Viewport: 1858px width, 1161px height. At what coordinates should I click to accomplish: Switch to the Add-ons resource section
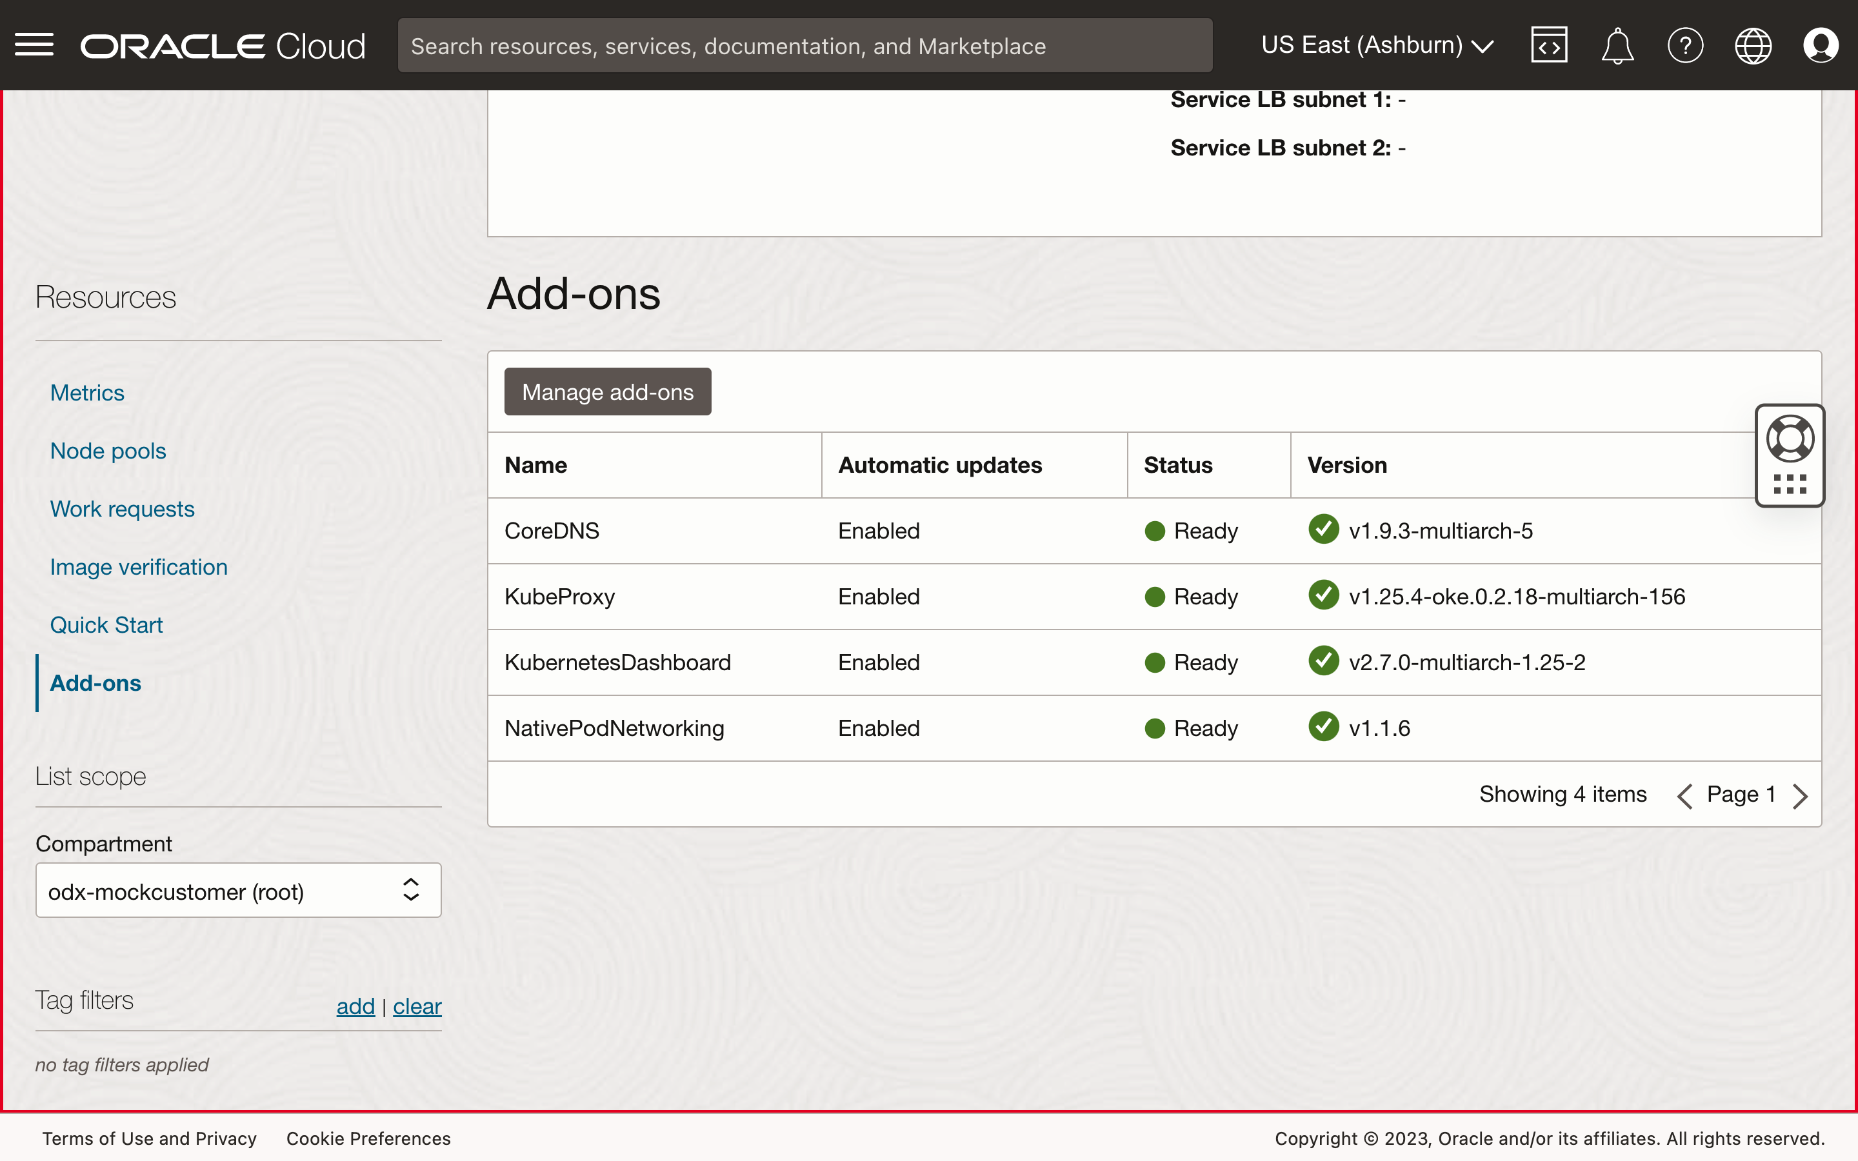pos(95,682)
